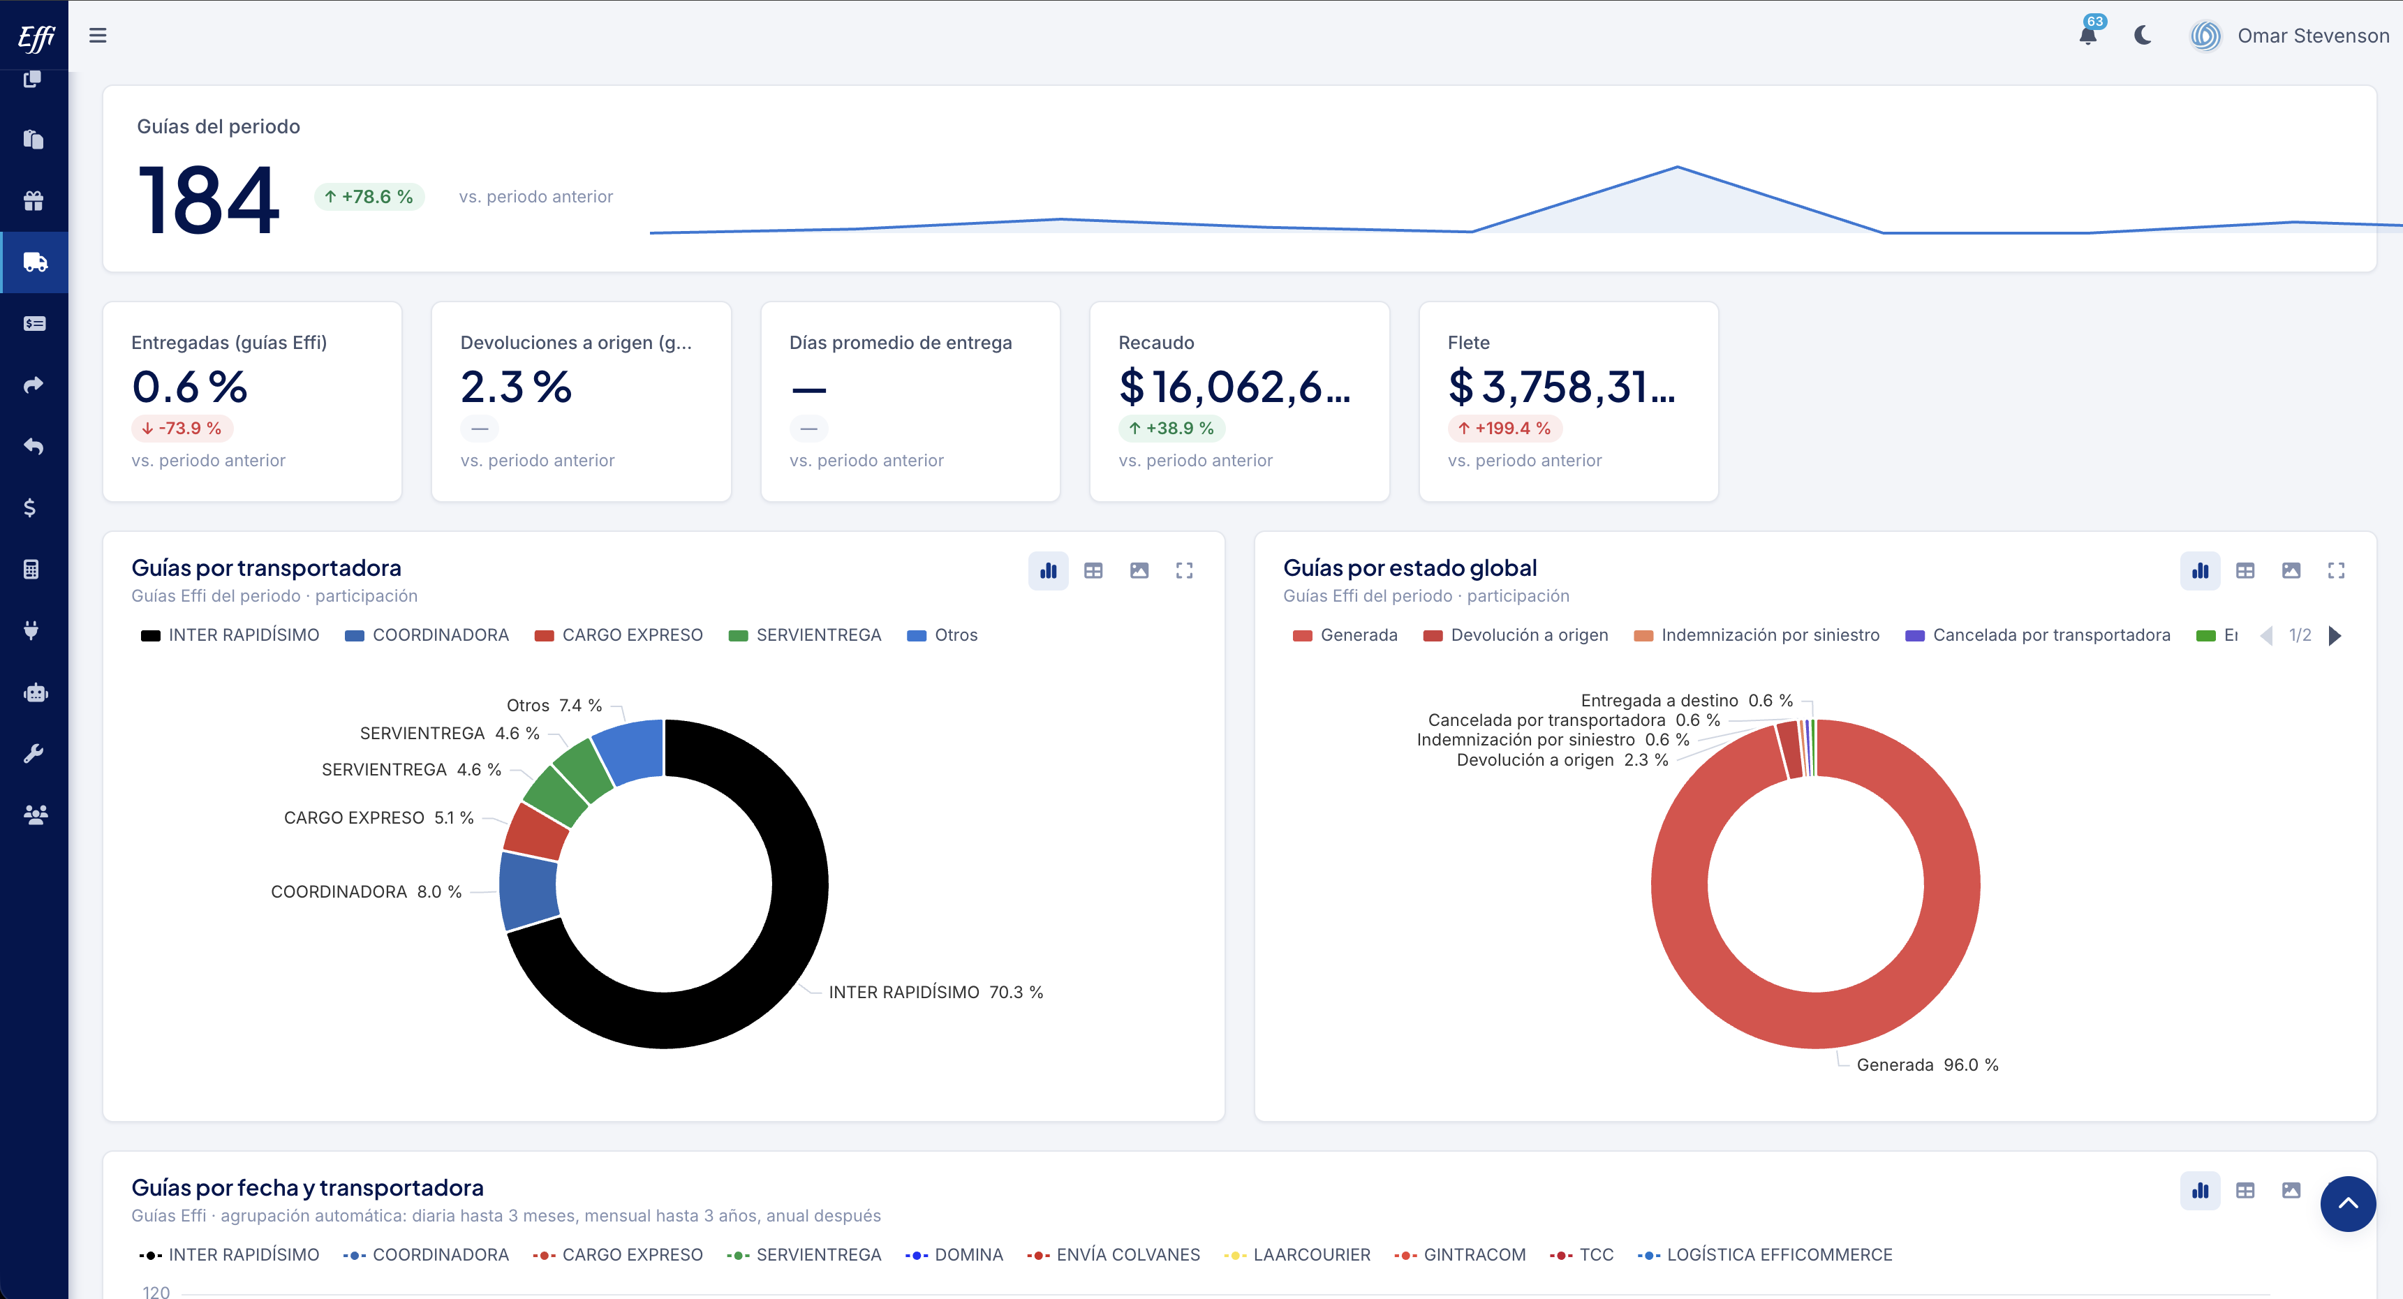Export Guías por transportadora as image
This screenshot has width=2403, height=1299.
1139,571
